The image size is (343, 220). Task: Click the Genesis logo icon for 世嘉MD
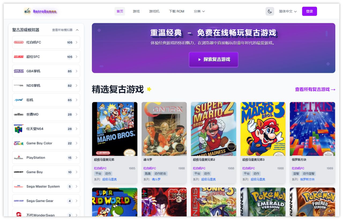point(19,115)
